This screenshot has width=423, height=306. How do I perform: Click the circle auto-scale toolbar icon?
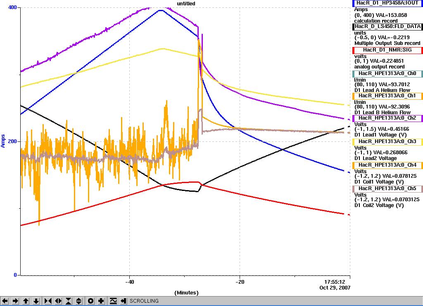point(90,301)
